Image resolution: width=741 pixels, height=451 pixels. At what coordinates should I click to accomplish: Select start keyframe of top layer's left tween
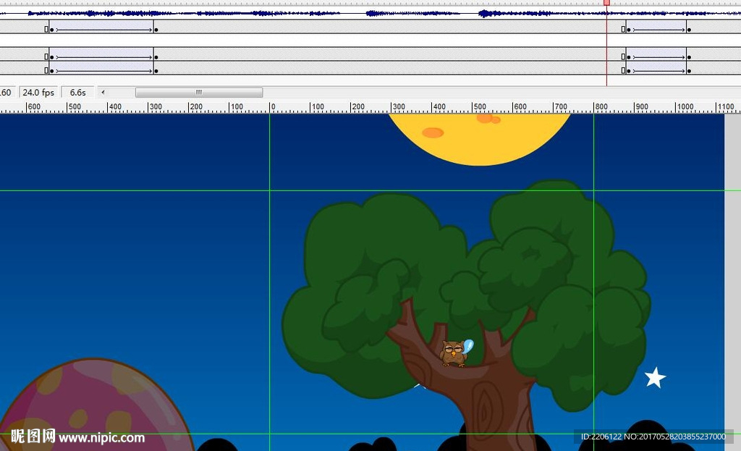point(51,30)
